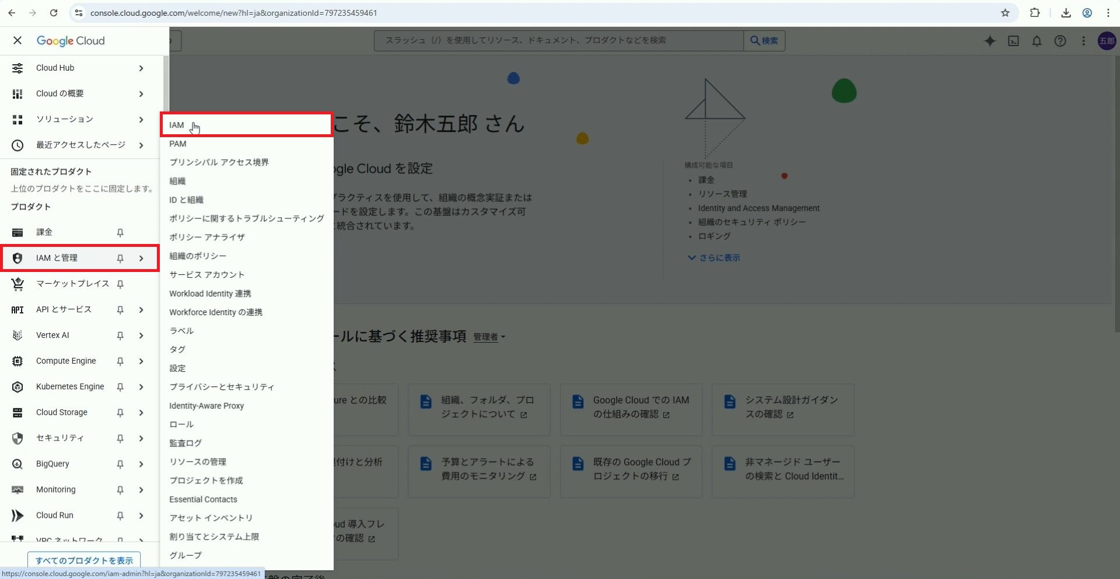
Task: Bookmark this page with the star icon
Action: (1005, 13)
